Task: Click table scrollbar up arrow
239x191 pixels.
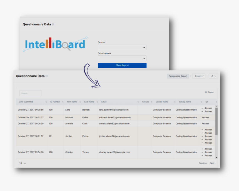Action: 216,107
